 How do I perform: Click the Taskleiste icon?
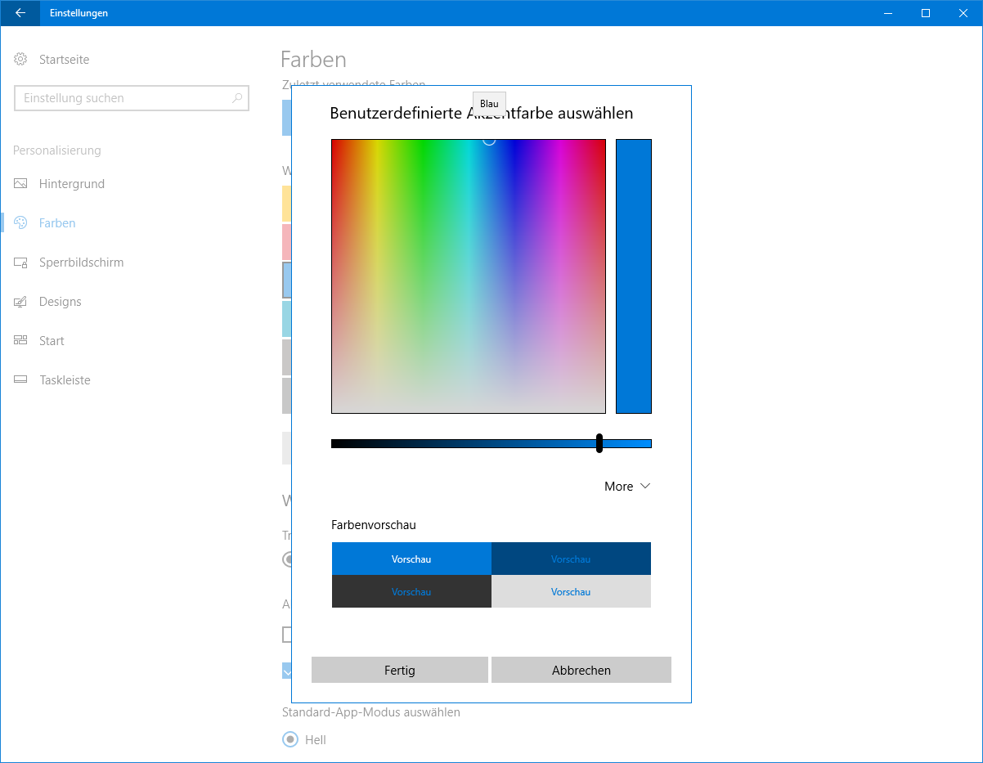click(21, 380)
